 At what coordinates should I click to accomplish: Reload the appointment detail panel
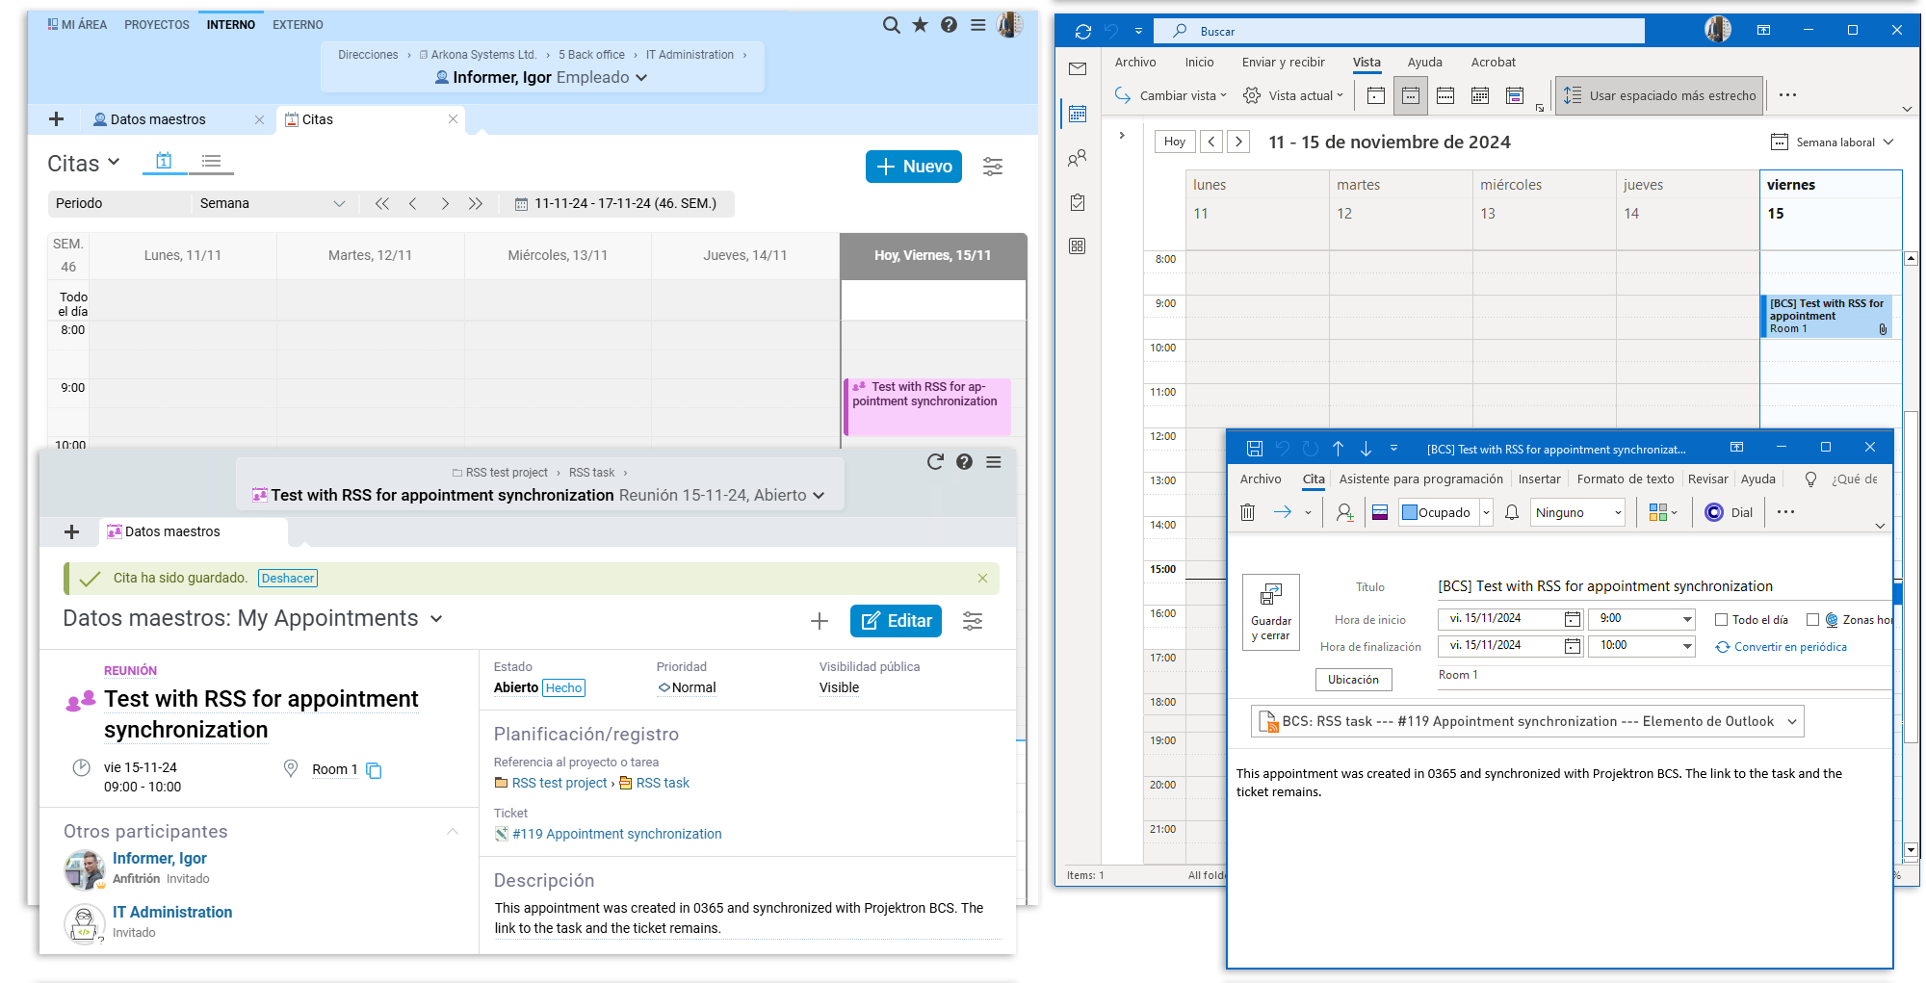coord(935,462)
